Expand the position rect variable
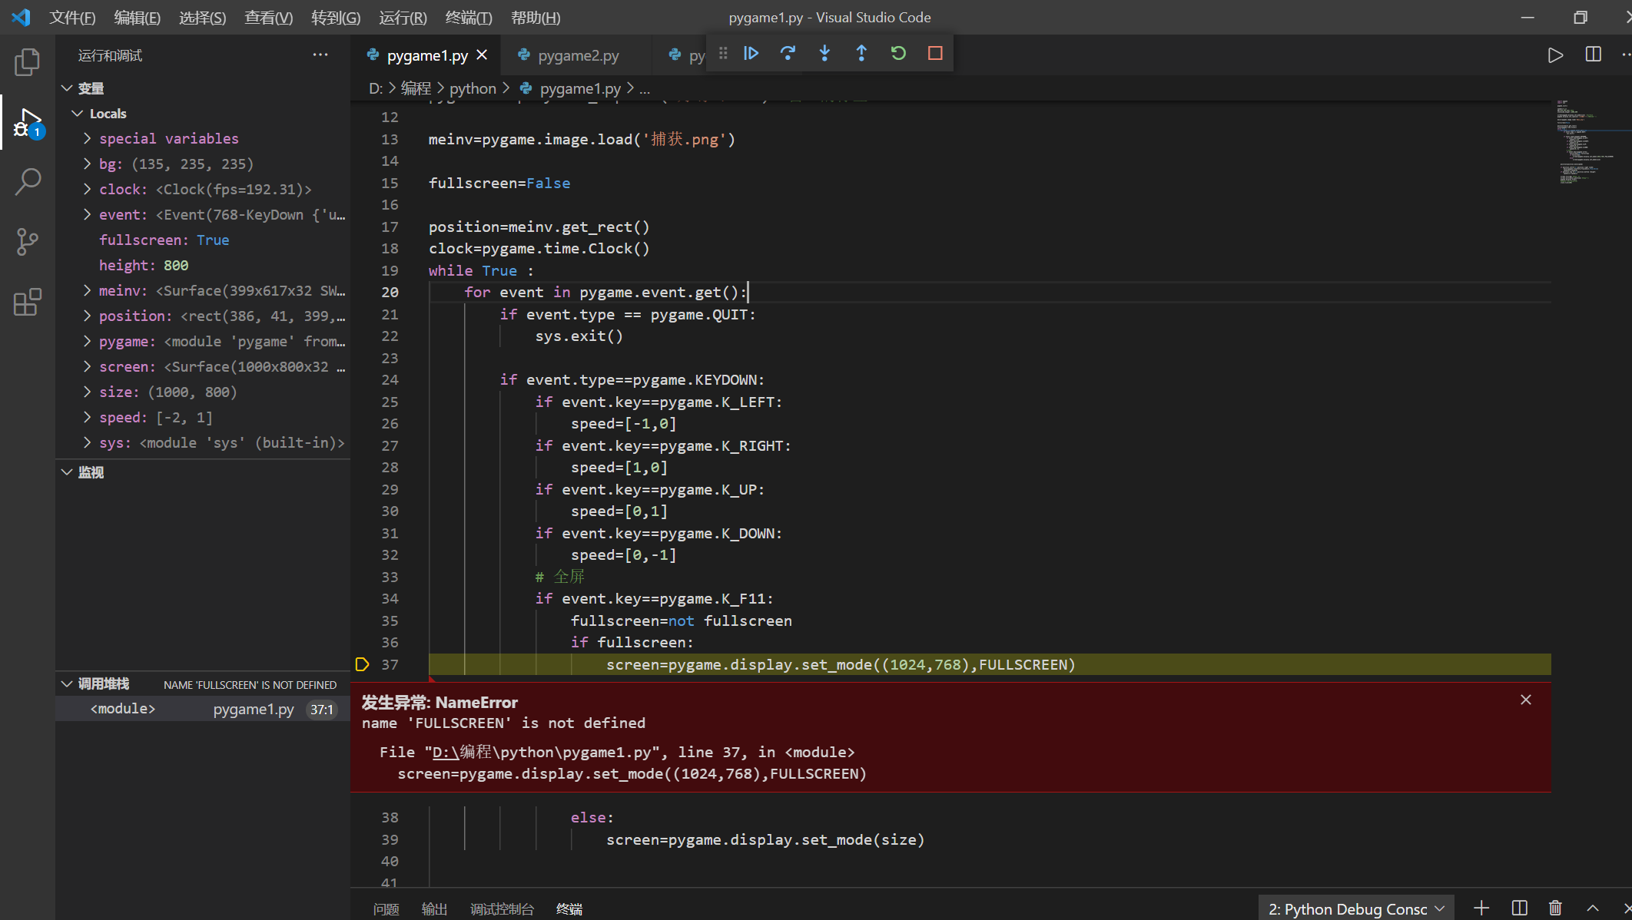 [87, 316]
